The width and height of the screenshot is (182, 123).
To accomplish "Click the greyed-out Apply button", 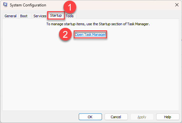I will 142,117.
